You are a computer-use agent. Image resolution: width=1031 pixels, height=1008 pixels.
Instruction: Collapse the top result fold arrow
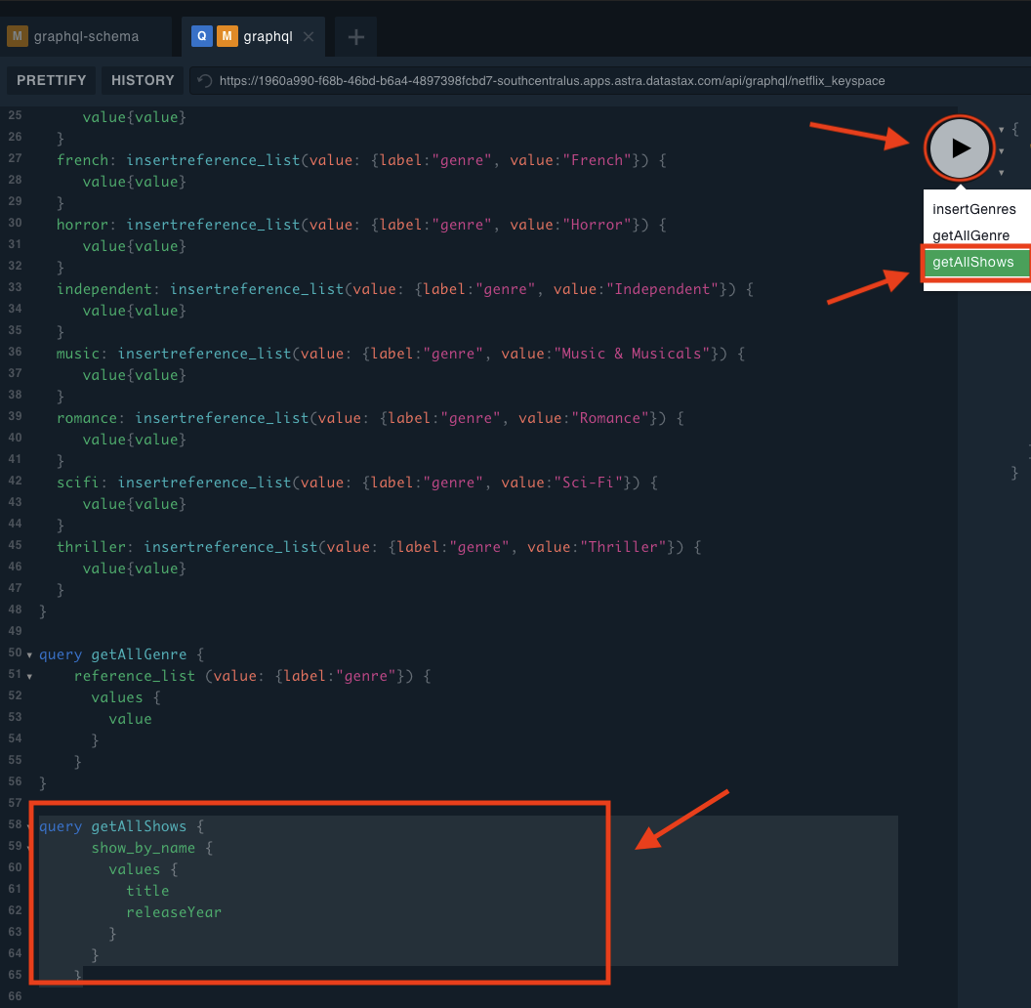1002,130
